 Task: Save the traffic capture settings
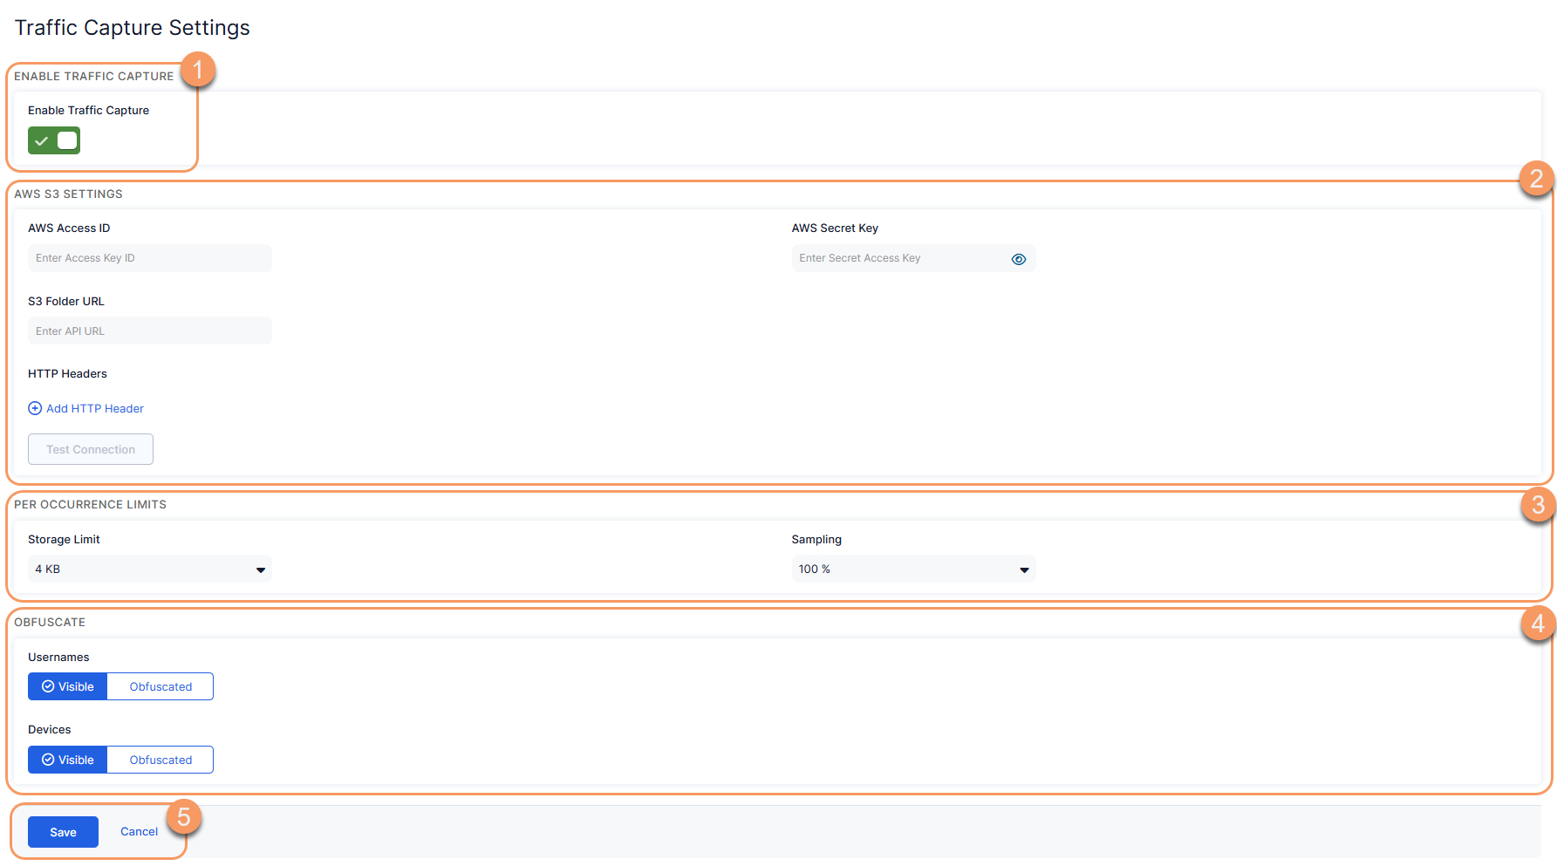pyautogui.click(x=63, y=832)
